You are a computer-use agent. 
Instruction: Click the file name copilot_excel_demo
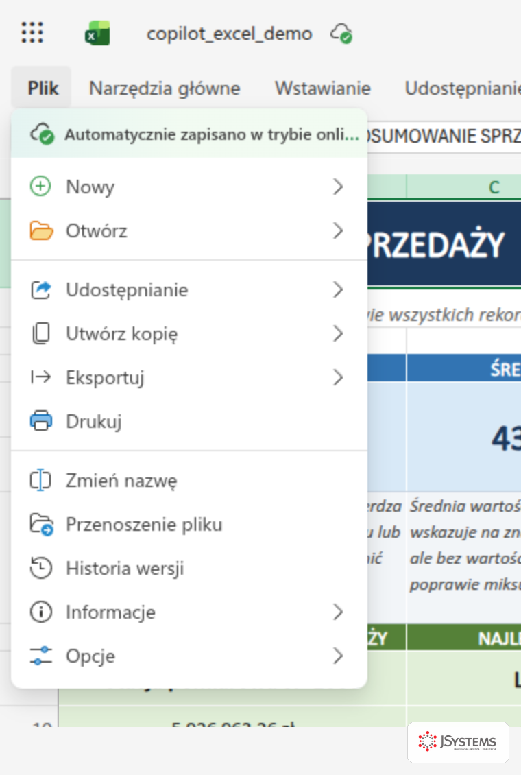229,34
